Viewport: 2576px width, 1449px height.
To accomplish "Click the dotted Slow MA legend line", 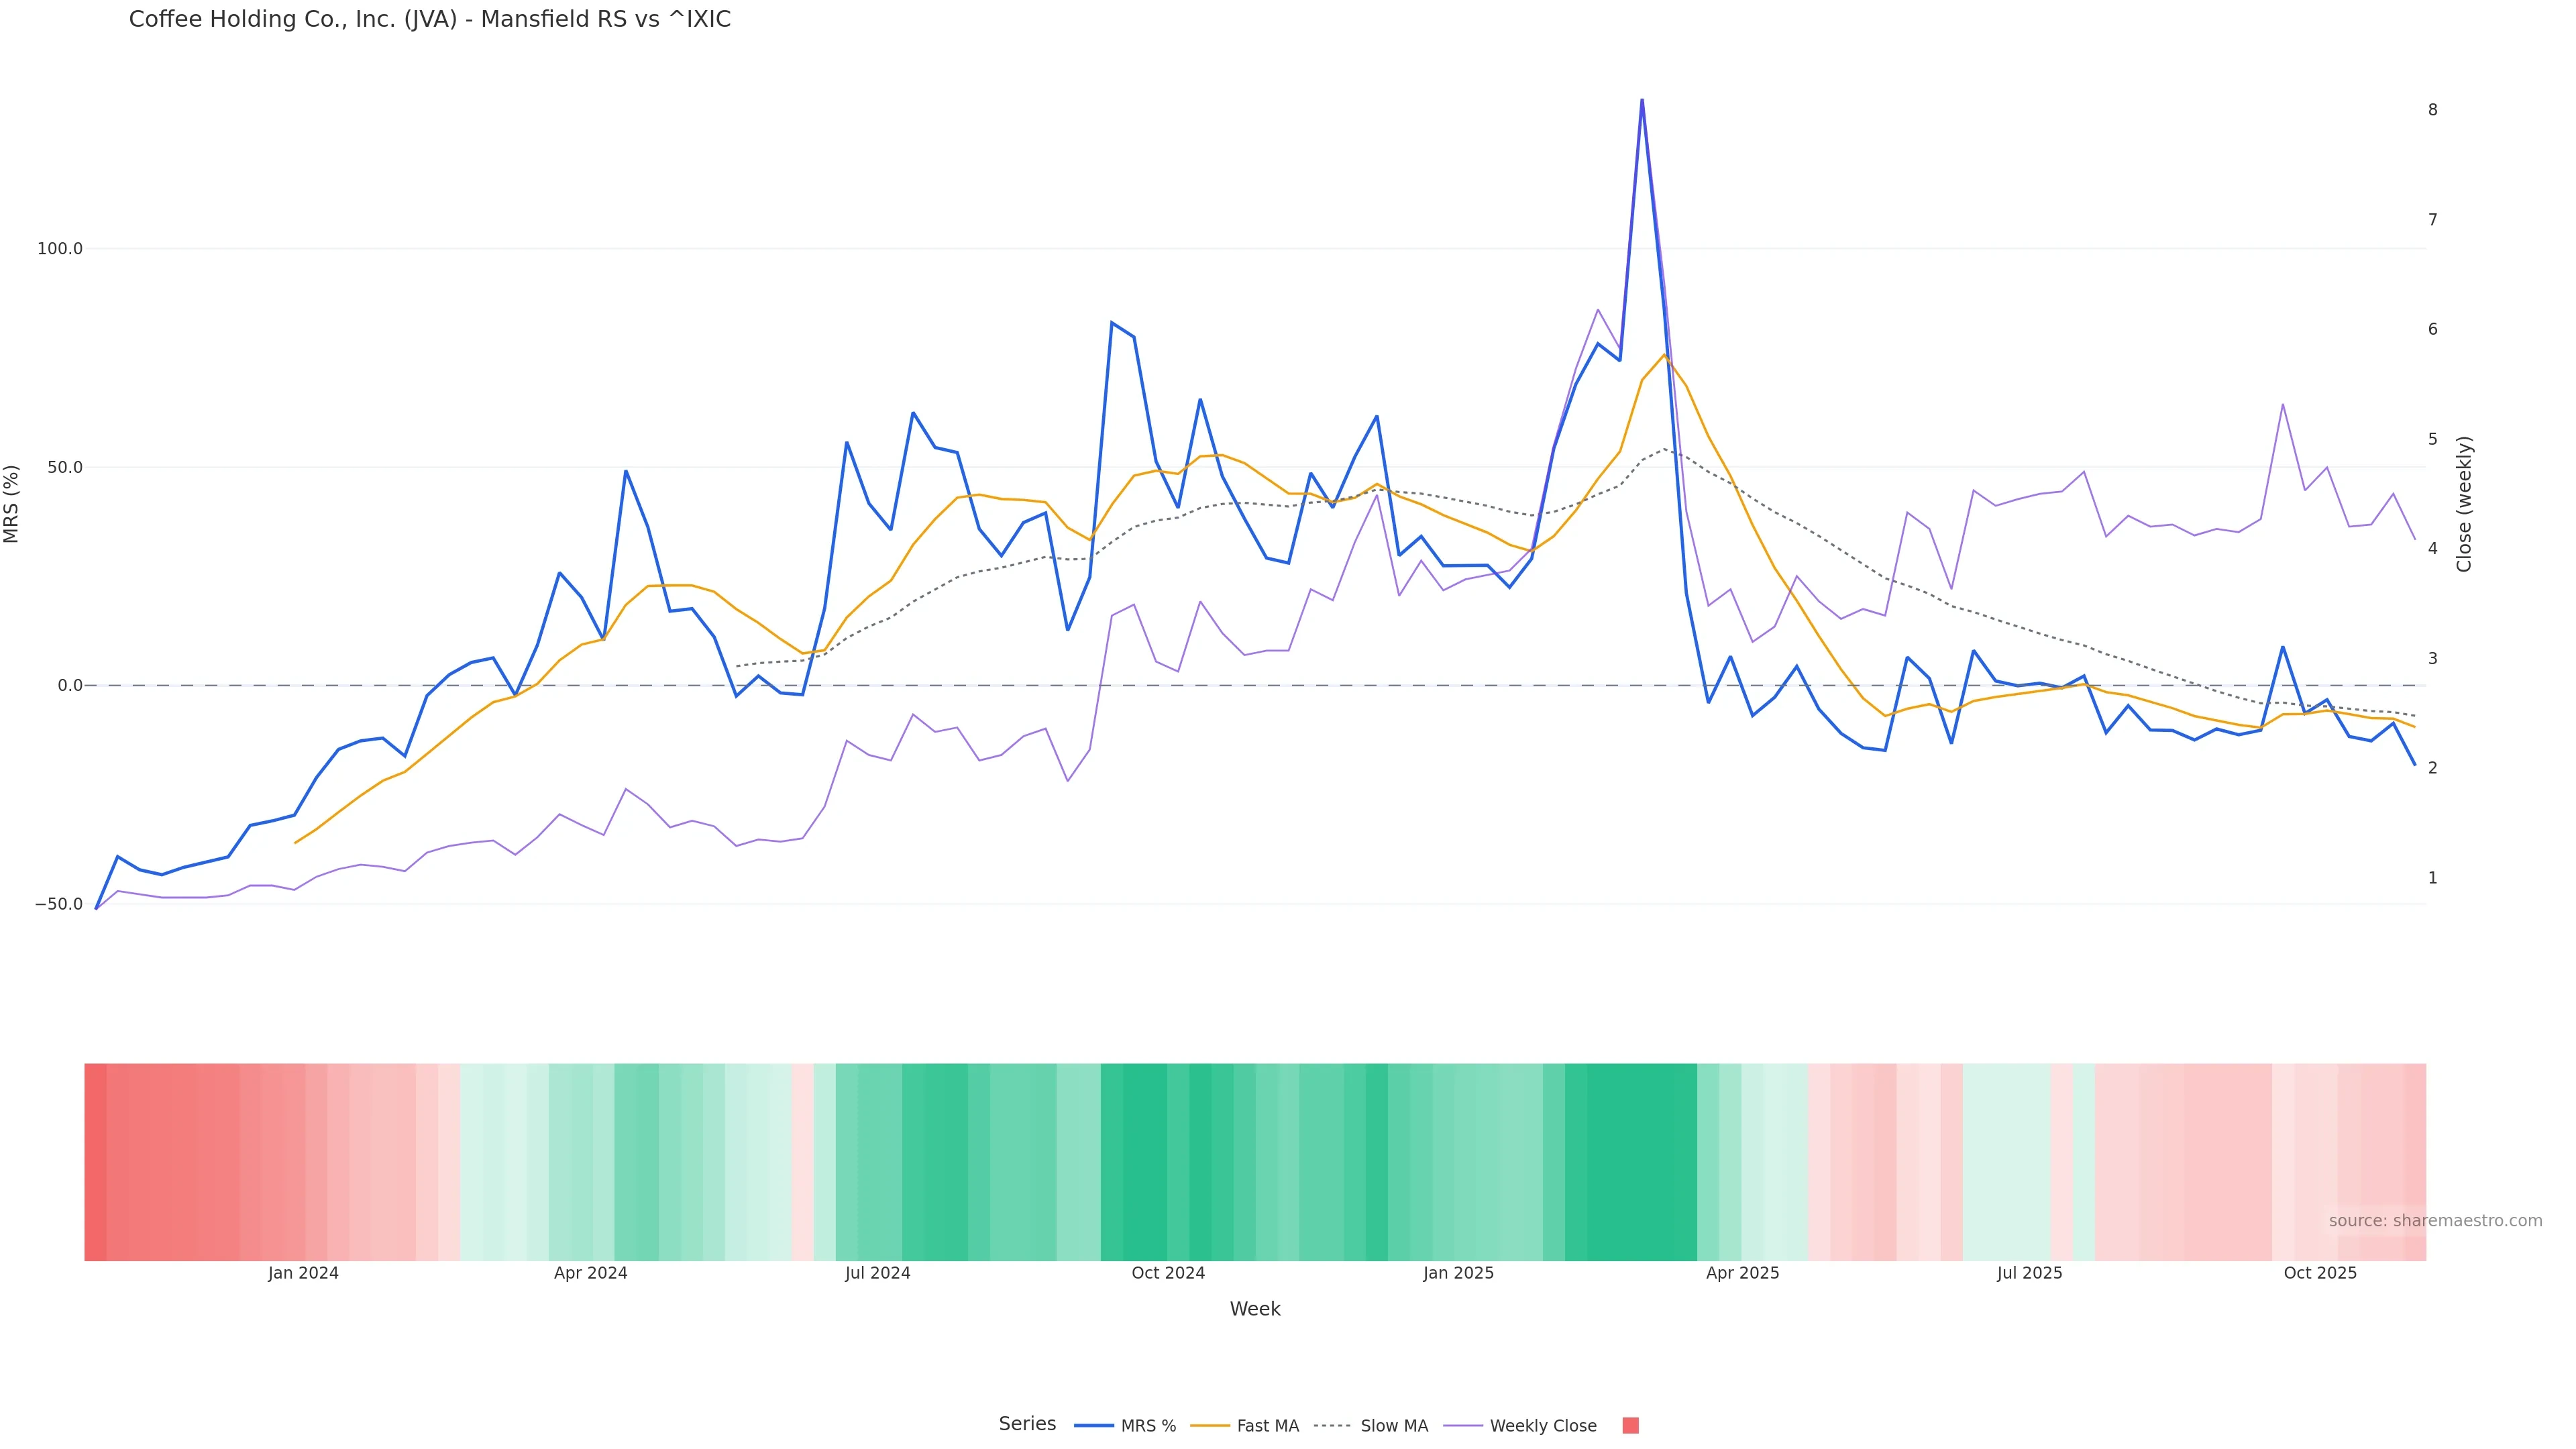I will click(x=1333, y=1426).
